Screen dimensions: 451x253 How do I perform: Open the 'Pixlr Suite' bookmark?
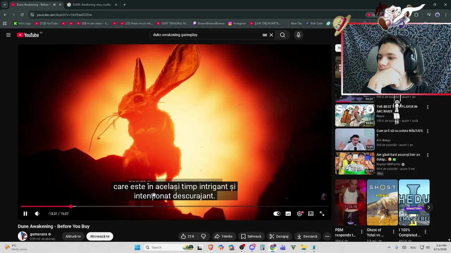tap(314, 24)
